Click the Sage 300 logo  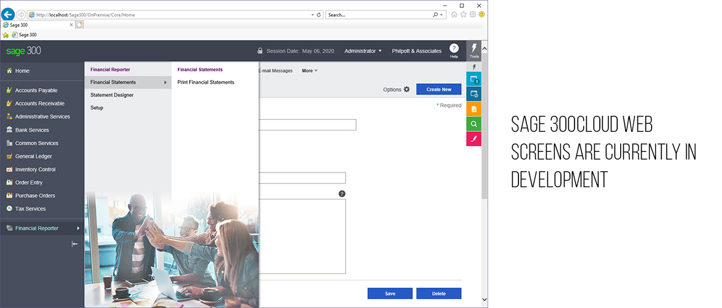pos(23,51)
